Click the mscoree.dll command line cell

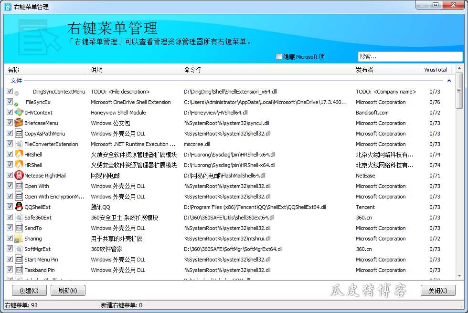(197, 144)
